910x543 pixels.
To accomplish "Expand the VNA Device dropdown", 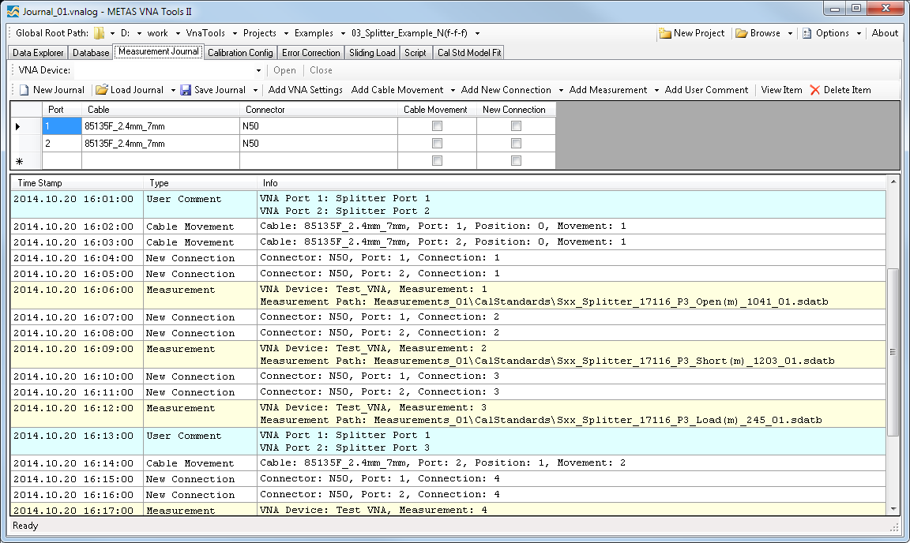I will [258, 70].
